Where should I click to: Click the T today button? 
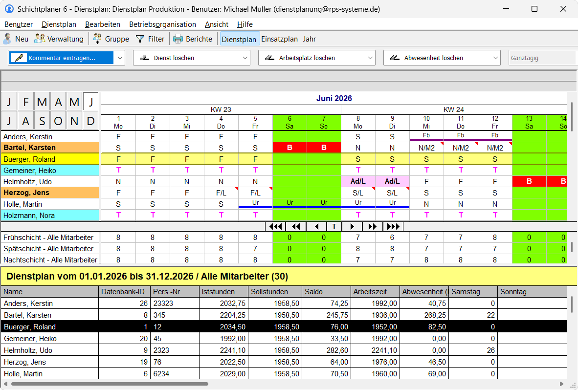coord(334,226)
